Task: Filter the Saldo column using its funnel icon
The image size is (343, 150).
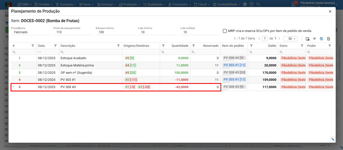Action: (x=251, y=46)
